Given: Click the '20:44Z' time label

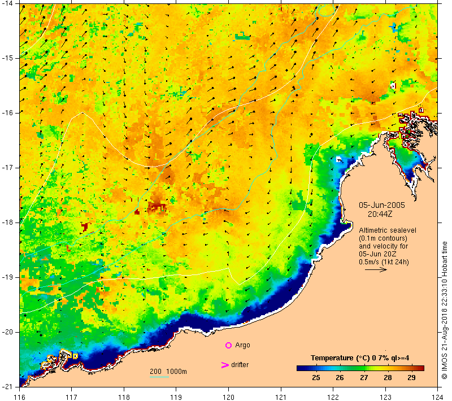Looking at the screenshot, I should click(x=380, y=214).
